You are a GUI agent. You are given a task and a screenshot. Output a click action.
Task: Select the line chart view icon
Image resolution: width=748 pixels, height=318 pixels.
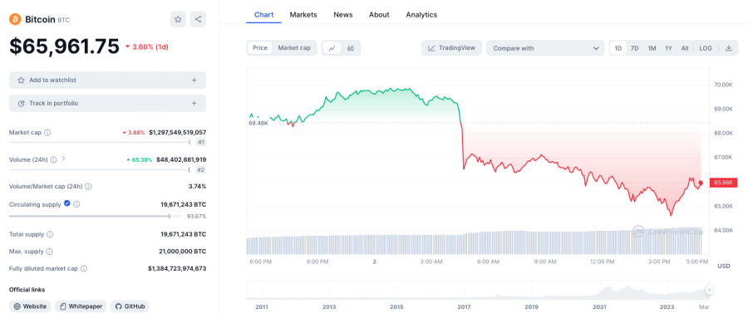[x=332, y=48]
